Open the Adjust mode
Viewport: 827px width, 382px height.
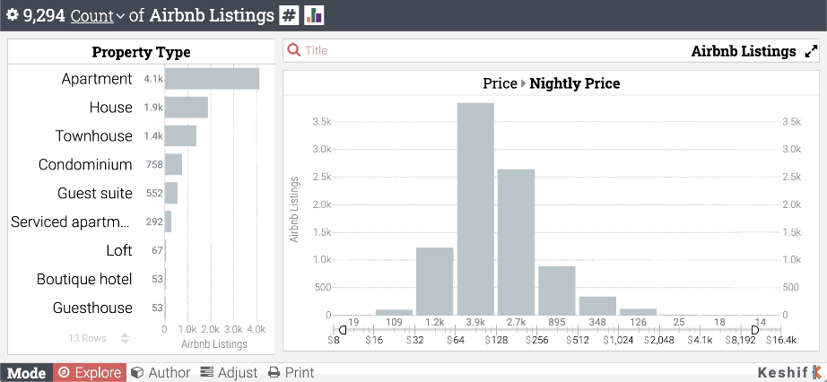point(230,372)
